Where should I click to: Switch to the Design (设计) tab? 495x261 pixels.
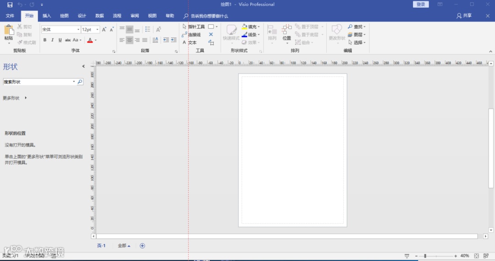click(x=82, y=16)
